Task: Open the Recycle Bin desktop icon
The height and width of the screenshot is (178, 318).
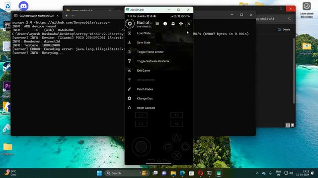Action: (x=8, y=6)
